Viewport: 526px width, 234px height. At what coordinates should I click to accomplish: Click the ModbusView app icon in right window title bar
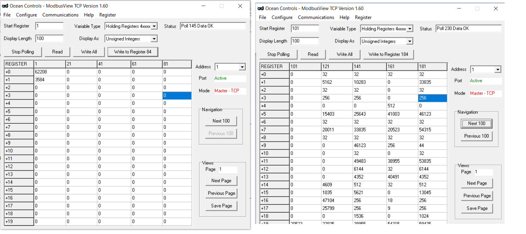pyautogui.click(x=261, y=8)
